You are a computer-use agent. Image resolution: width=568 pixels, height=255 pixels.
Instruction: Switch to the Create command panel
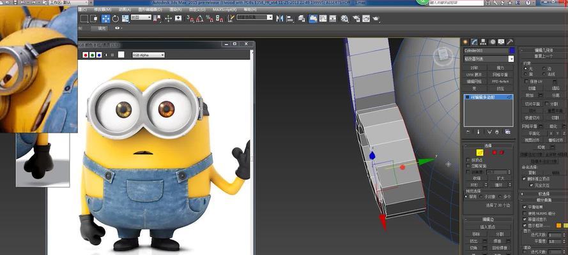point(466,42)
